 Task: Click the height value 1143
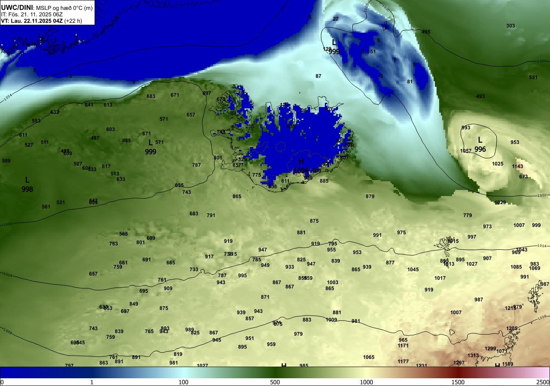point(518,166)
